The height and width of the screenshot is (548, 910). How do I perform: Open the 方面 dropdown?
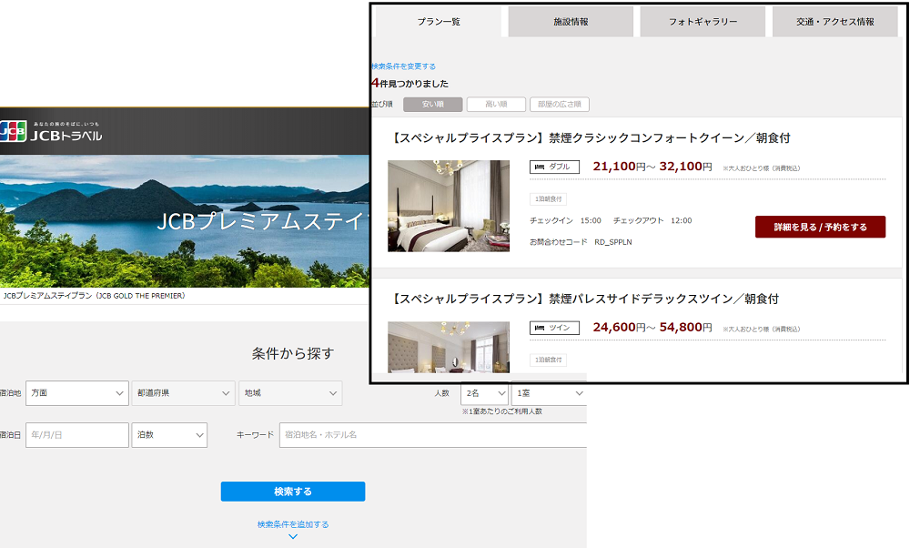[77, 393]
